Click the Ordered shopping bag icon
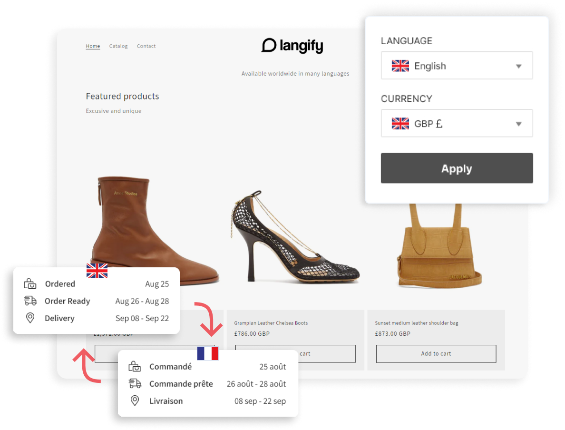The height and width of the screenshot is (430, 565). click(30, 284)
